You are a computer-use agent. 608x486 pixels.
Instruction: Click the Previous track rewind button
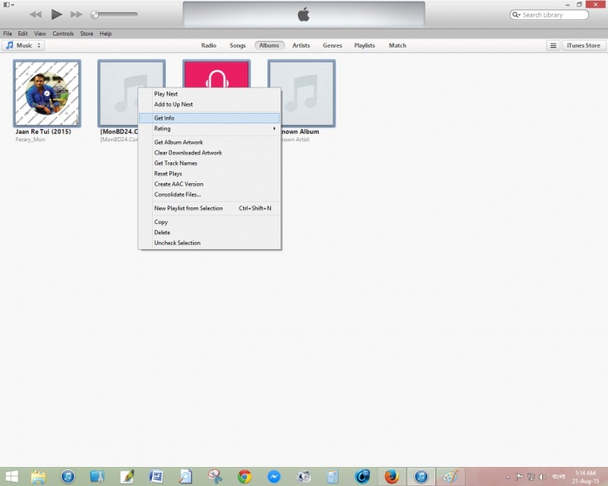tap(36, 15)
